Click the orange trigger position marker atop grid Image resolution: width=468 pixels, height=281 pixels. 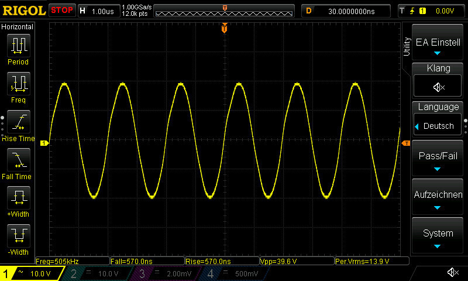(225, 28)
